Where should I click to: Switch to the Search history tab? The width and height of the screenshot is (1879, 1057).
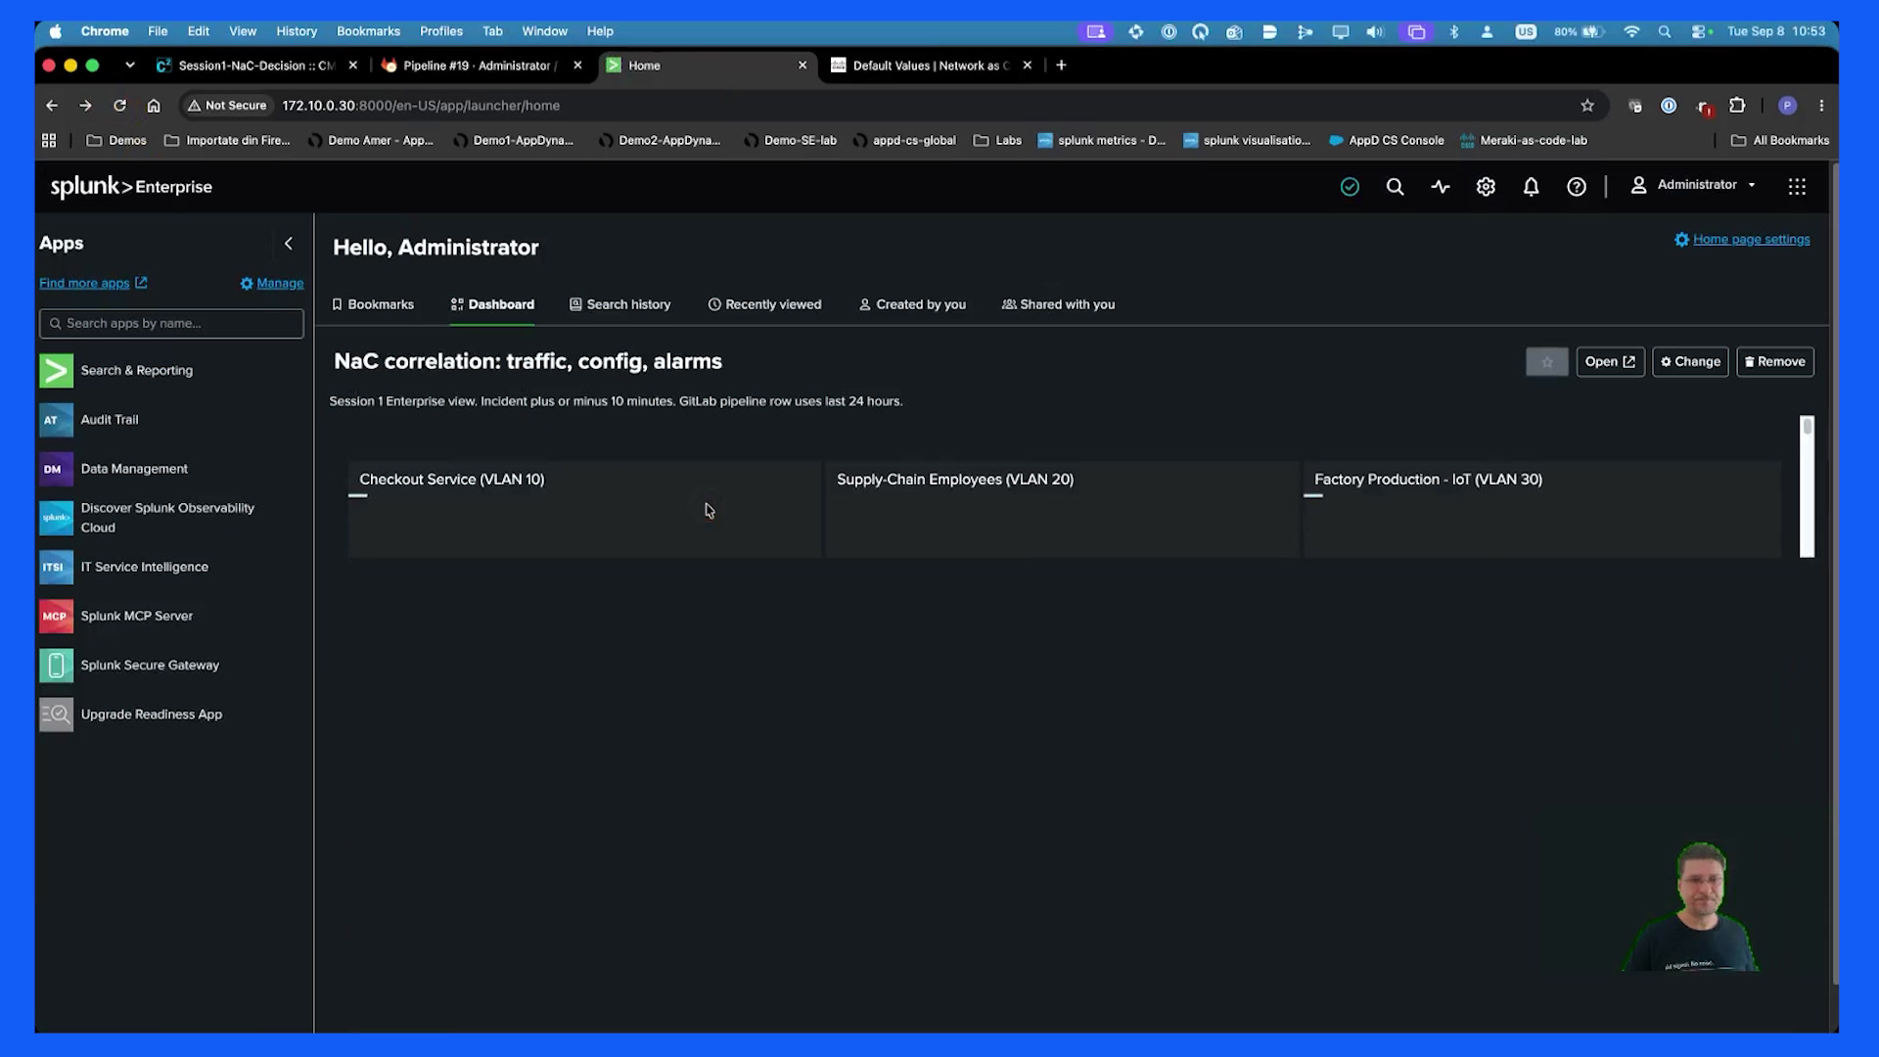[x=620, y=304]
